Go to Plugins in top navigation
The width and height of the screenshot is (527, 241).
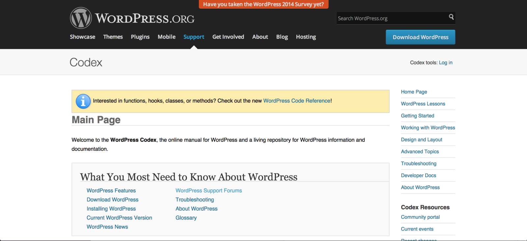coord(140,37)
